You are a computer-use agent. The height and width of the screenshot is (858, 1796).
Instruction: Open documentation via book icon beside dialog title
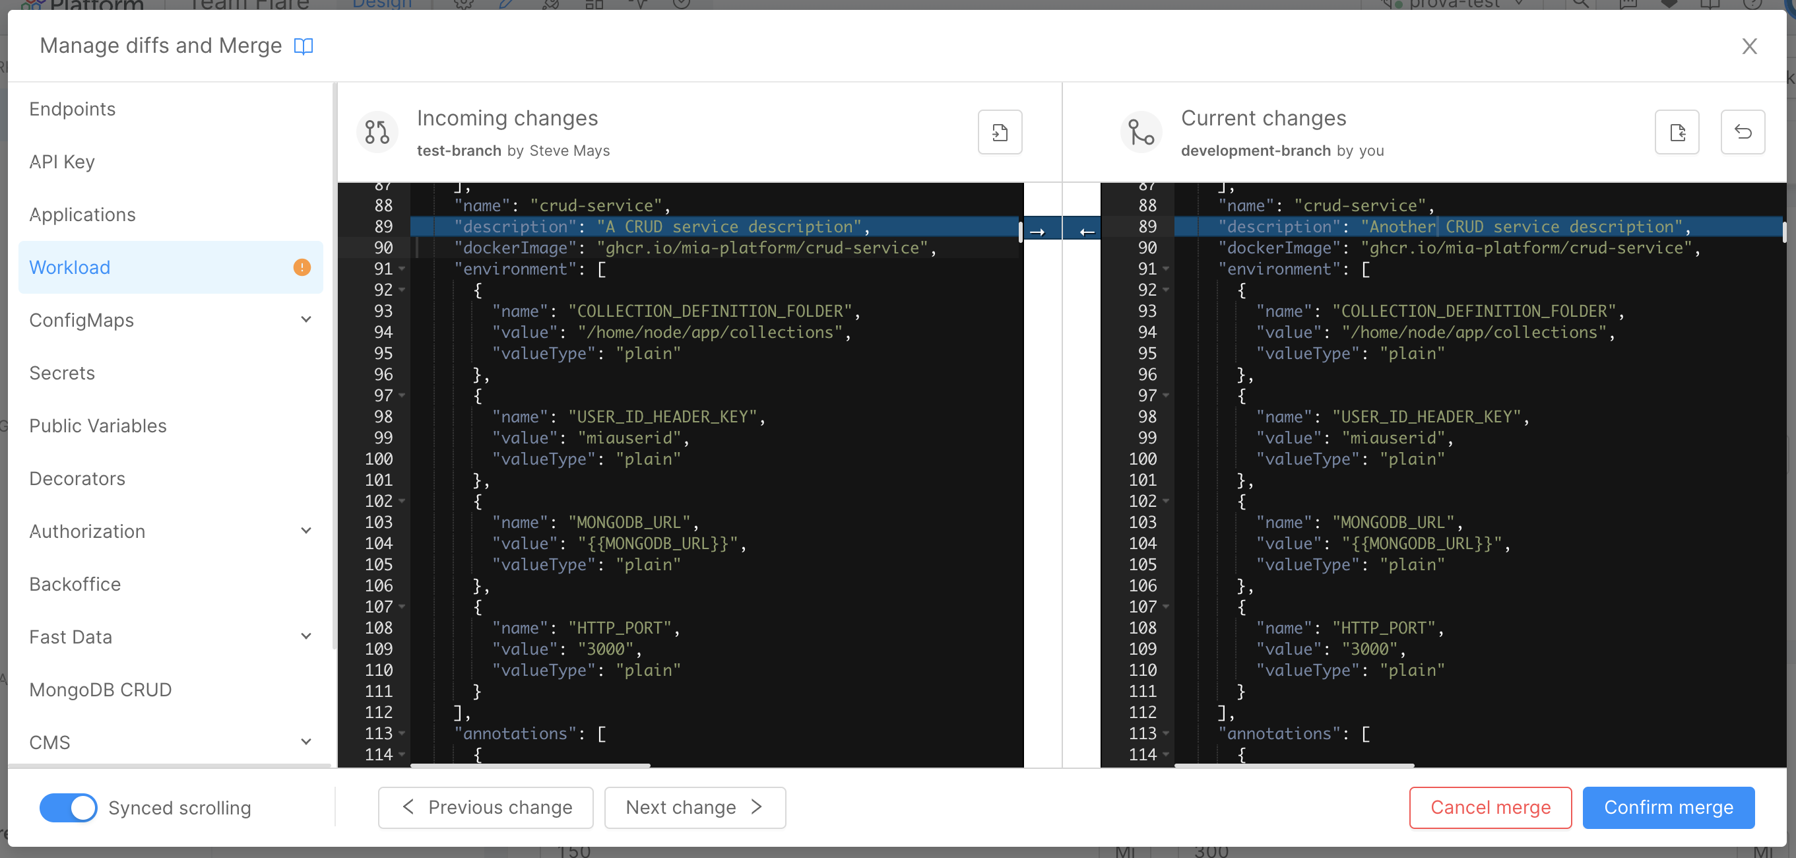point(304,46)
